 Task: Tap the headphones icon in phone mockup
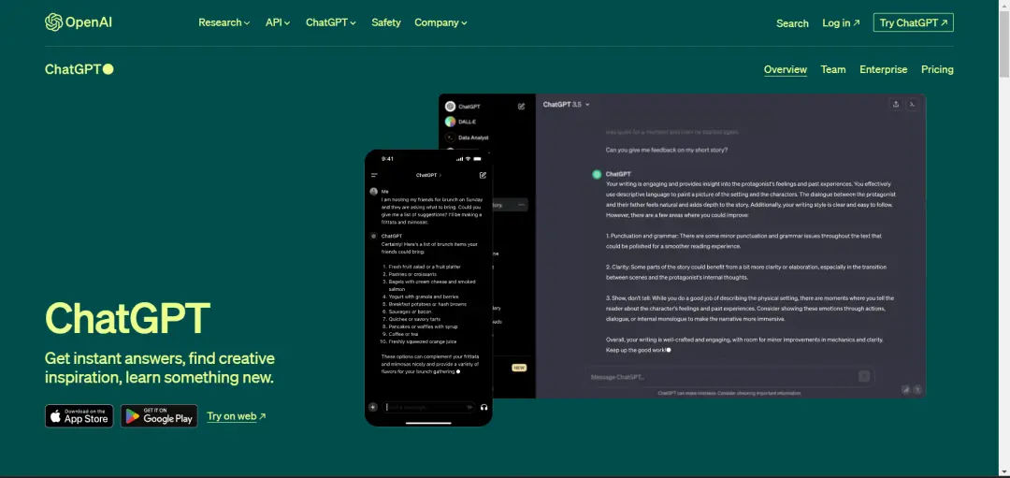pos(483,407)
